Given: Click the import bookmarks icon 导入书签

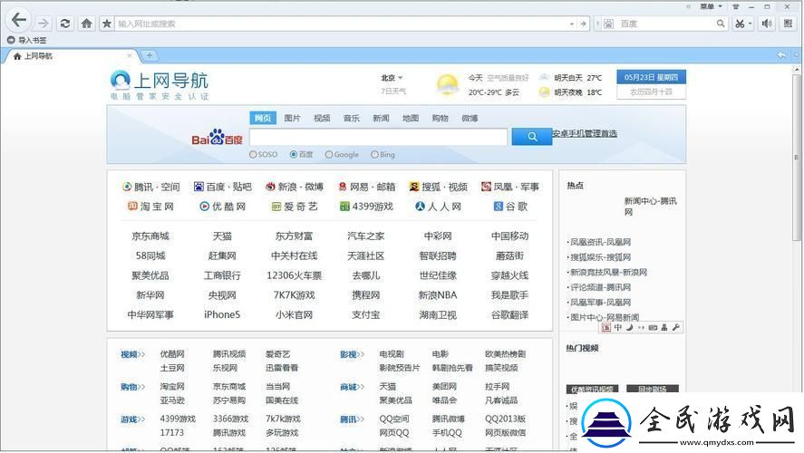Looking at the screenshot, I should click(11, 40).
